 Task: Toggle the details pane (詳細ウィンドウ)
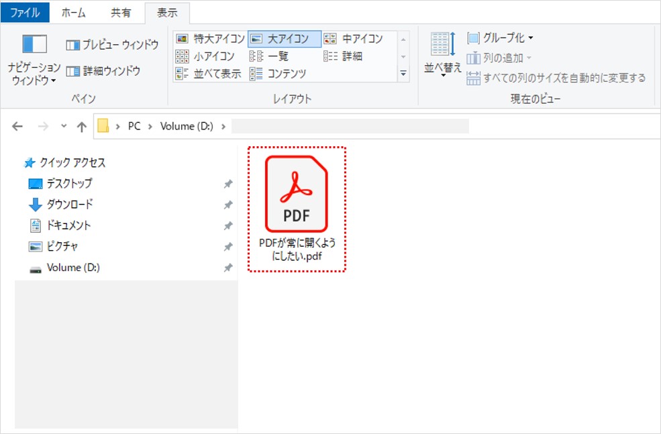(x=103, y=70)
